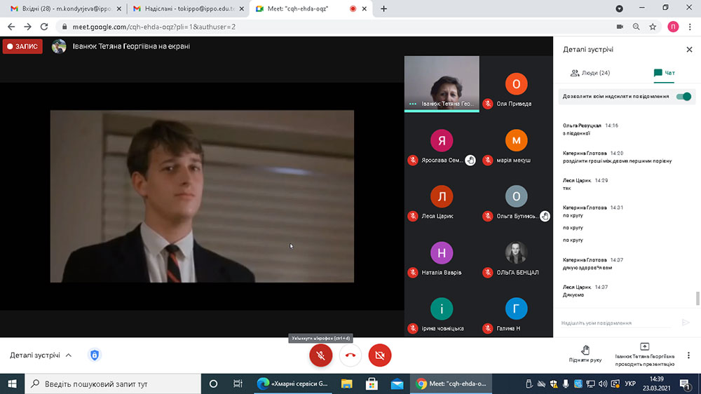This screenshot has height=394, width=701.
Task: Click presenter status Іванюк Тетяна Георгіївна проводить презентацію
Action: point(645,355)
